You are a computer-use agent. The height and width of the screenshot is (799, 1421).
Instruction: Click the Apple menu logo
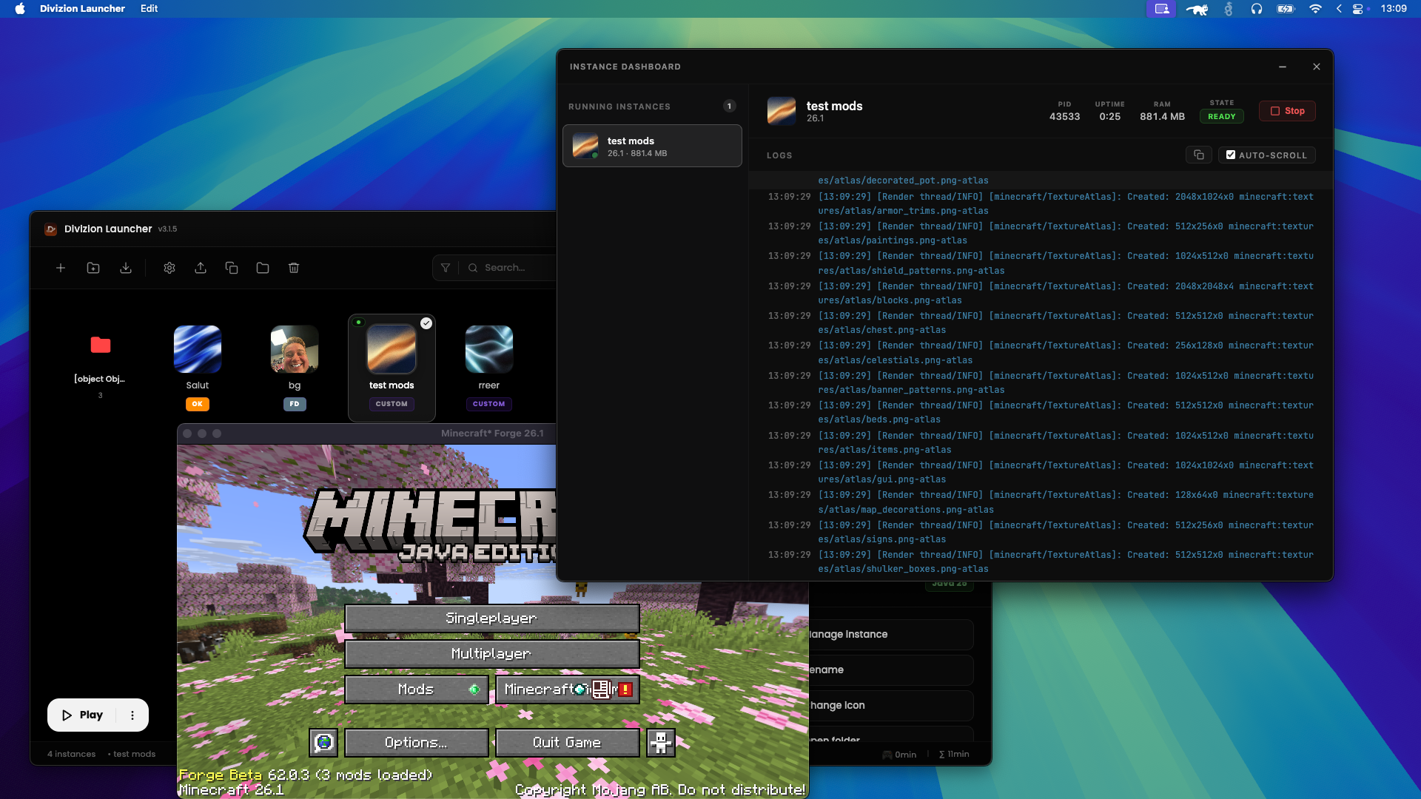[20, 9]
